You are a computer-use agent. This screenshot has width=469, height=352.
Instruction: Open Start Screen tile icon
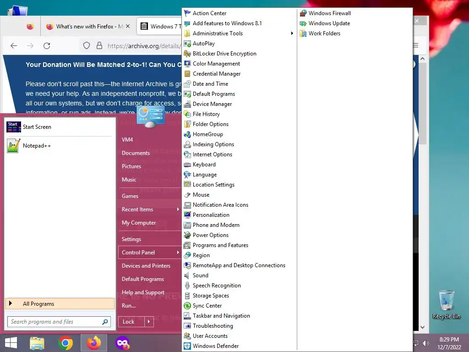[13, 127]
